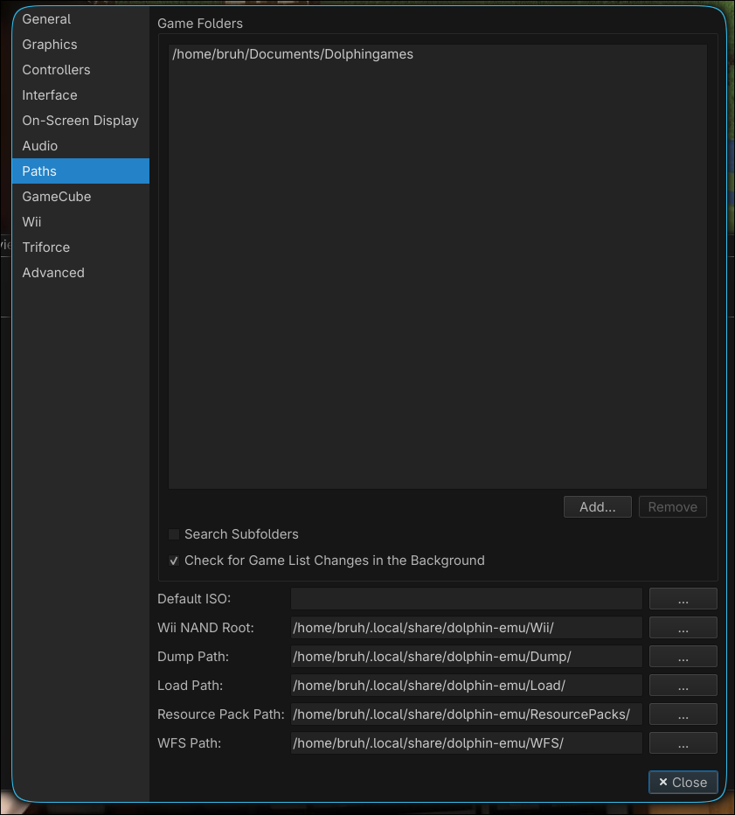This screenshot has height=815, width=735.
Task: Click the Wii NAND Root path field
Action: click(467, 628)
